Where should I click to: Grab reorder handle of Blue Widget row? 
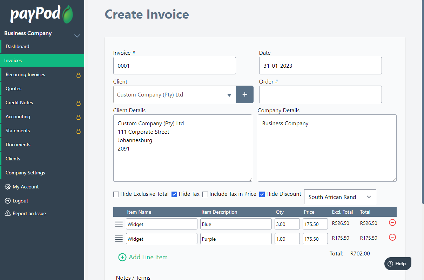tap(119, 224)
